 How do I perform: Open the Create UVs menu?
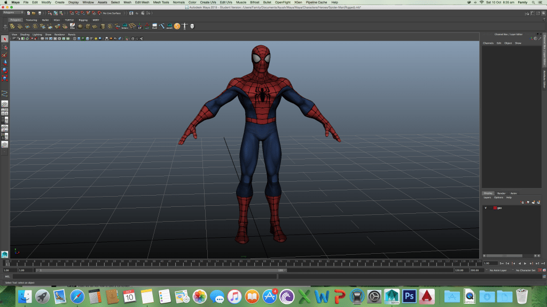[208, 2]
